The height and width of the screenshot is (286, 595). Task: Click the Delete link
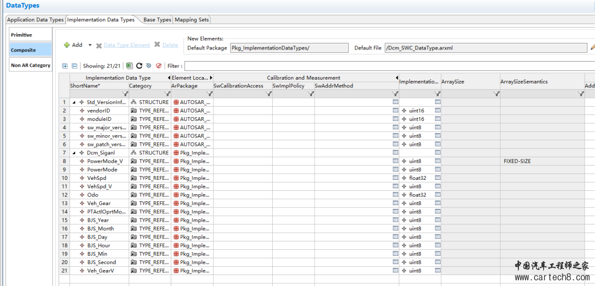click(x=170, y=45)
